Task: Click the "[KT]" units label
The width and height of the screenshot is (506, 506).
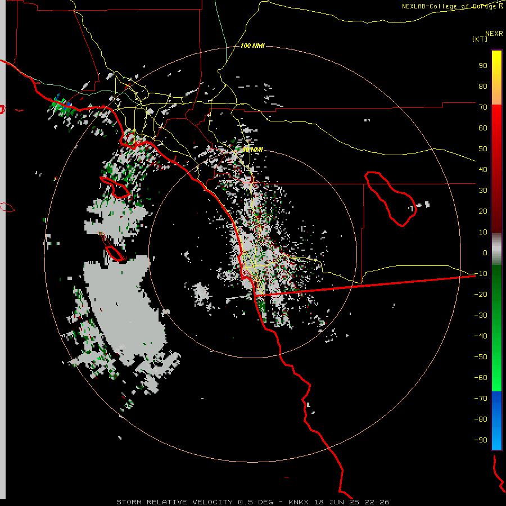Action: click(480, 39)
